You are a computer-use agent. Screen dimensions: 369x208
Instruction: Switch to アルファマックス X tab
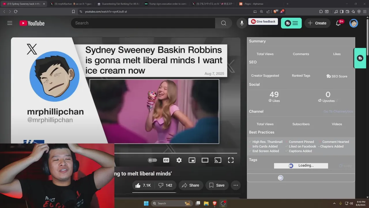click(x=213, y=4)
